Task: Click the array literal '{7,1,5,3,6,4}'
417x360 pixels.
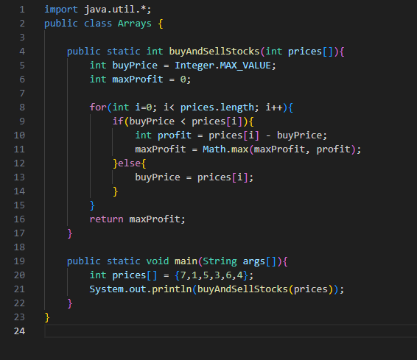Action: click(x=211, y=275)
